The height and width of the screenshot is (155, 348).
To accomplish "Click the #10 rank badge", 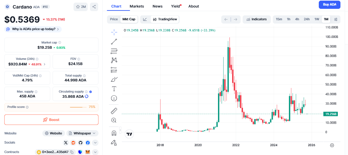I will click(x=46, y=7).
